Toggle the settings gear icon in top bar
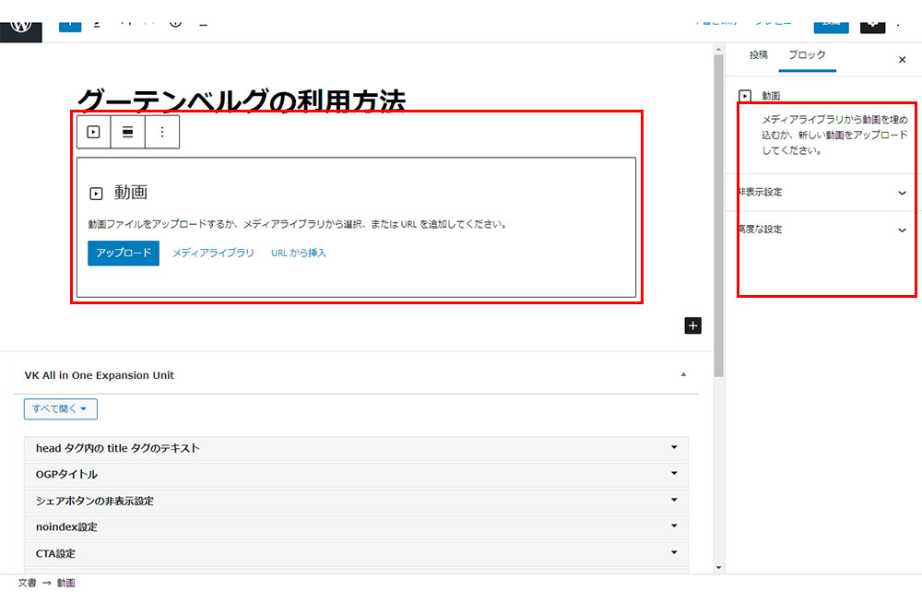The height and width of the screenshot is (614, 922). pyautogui.click(x=872, y=22)
